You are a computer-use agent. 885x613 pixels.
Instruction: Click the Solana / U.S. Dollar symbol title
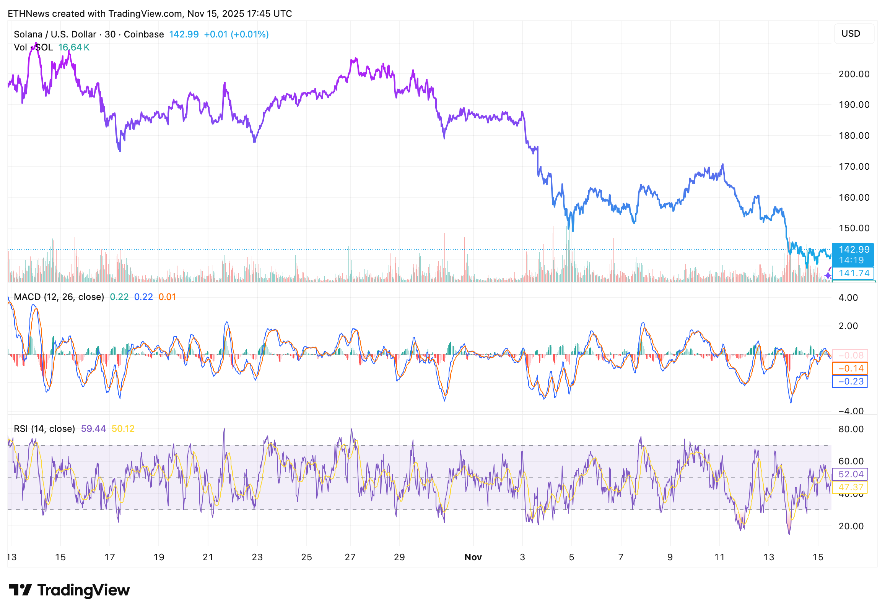55,34
